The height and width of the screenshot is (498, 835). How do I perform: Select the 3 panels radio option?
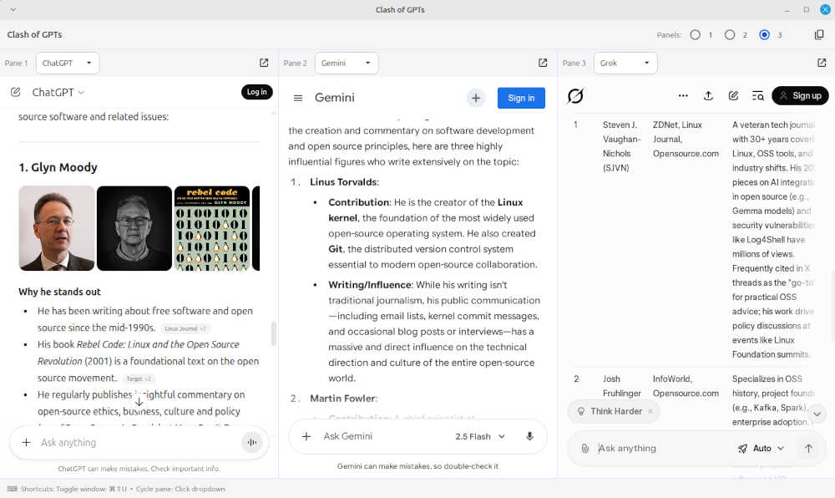tap(764, 35)
